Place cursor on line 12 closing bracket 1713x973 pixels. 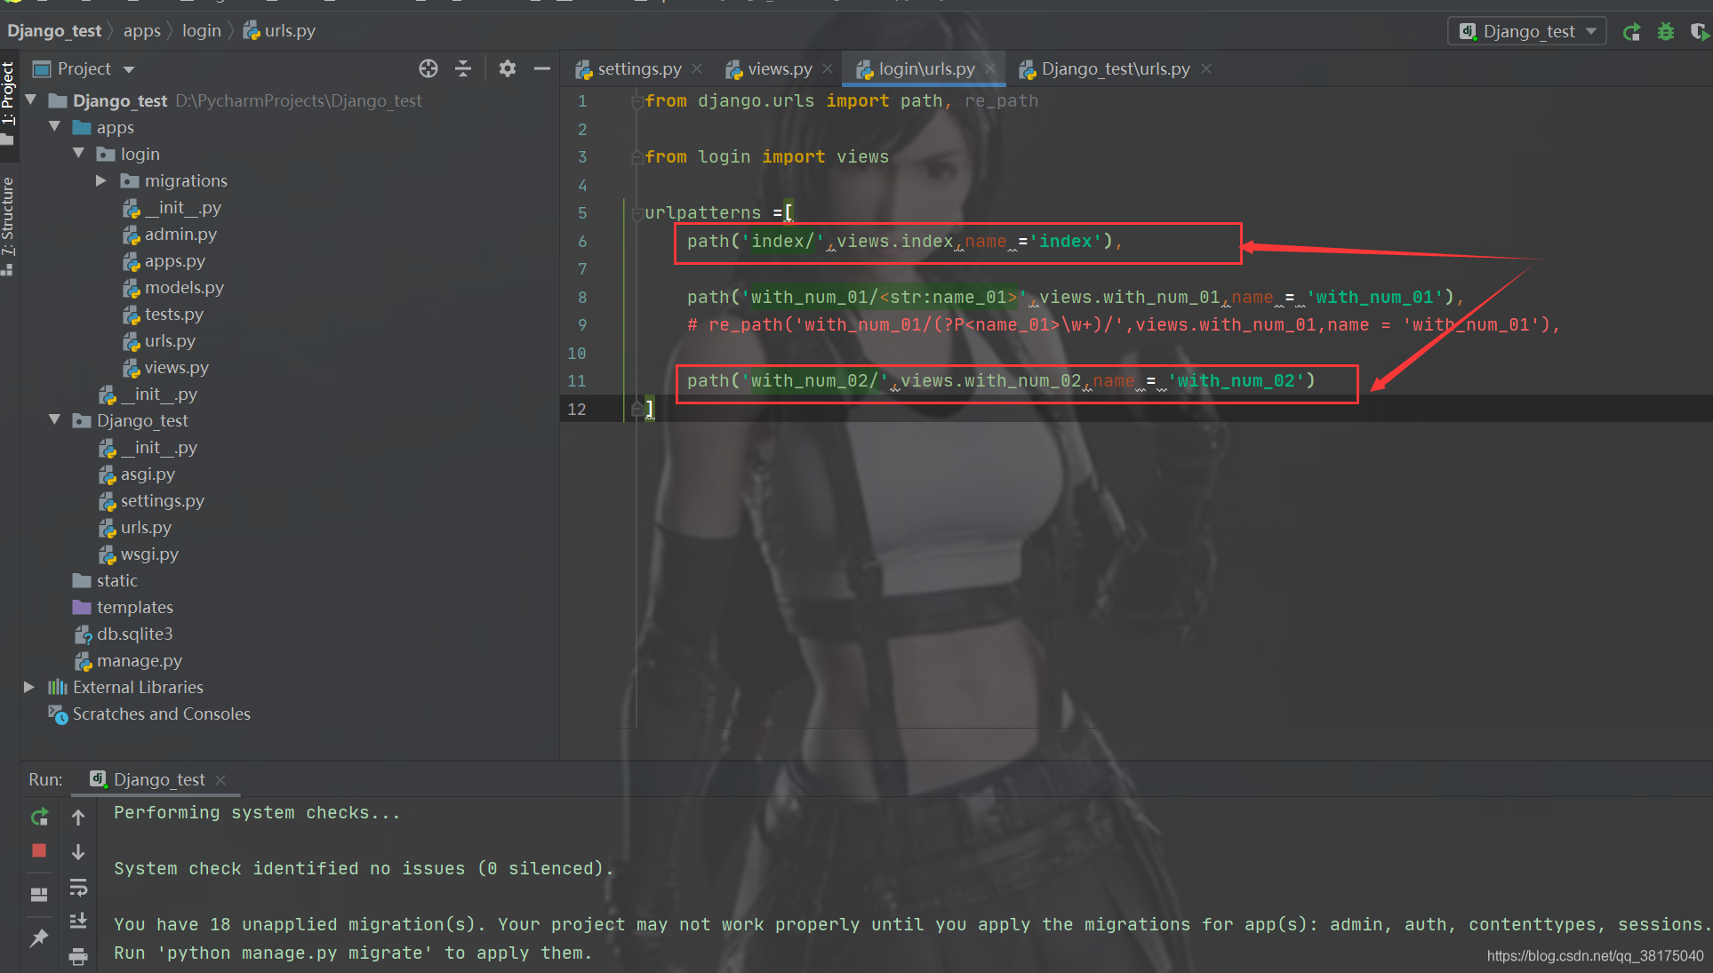(x=650, y=409)
